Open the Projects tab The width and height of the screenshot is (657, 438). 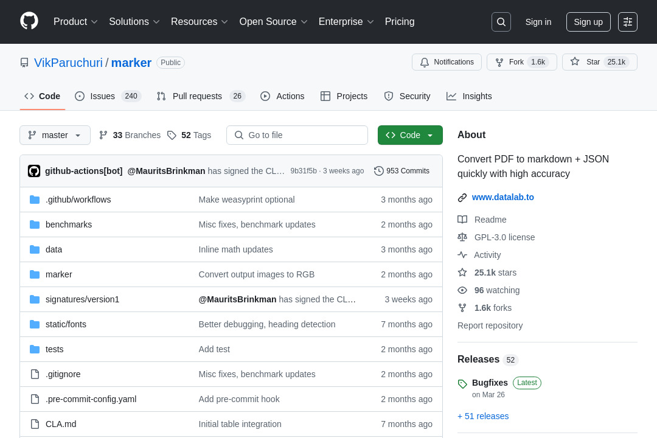(x=344, y=96)
